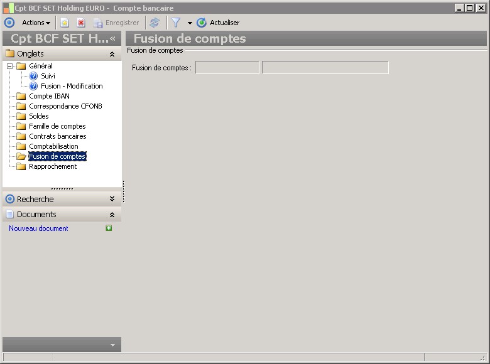Collapse the Documents panel section
The height and width of the screenshot is (364, 490).
coord(112,215)
